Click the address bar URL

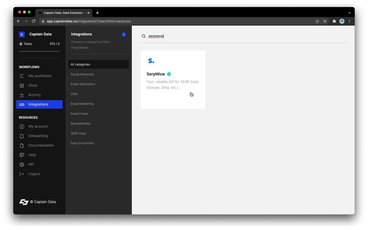click(89, 21)
